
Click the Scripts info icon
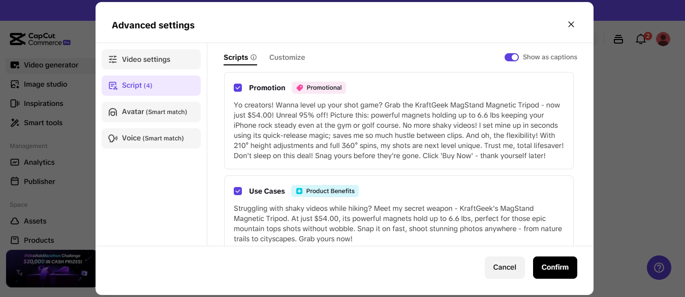click(x=254, y=58)
